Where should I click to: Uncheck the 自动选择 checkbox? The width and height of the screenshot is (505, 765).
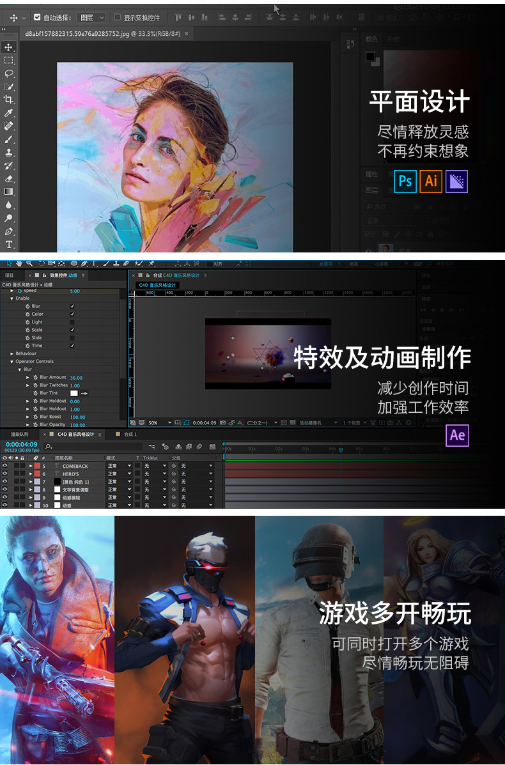(37, 17)
